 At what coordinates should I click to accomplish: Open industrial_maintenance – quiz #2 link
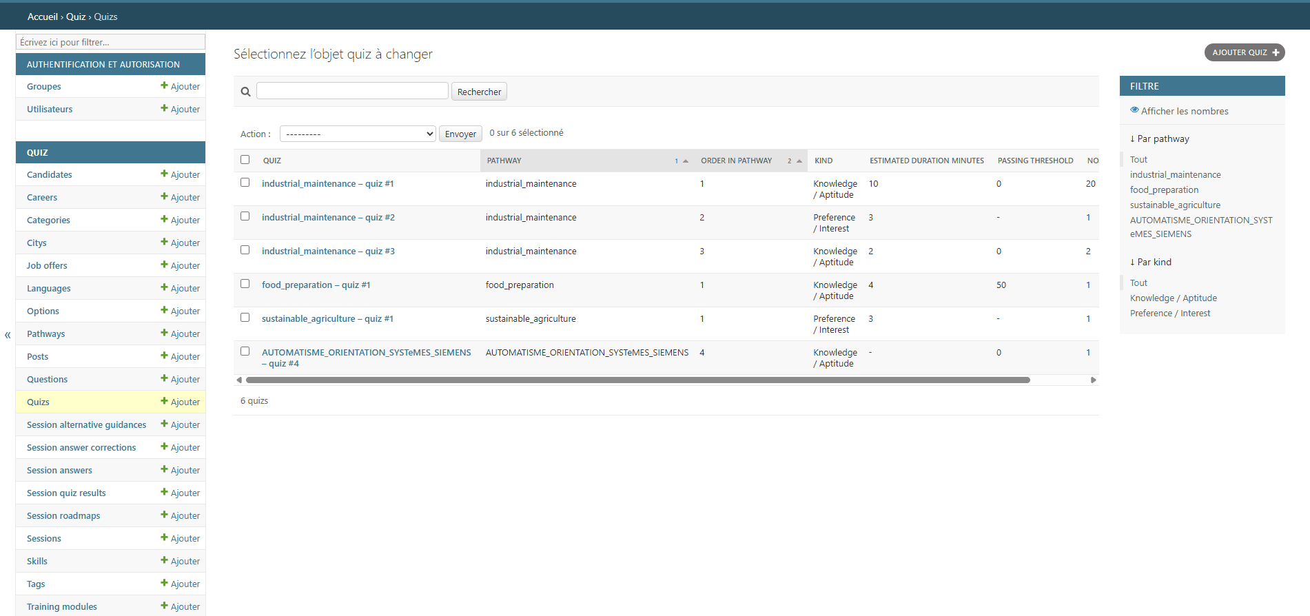pyautogui.click(x=328, y=217)
